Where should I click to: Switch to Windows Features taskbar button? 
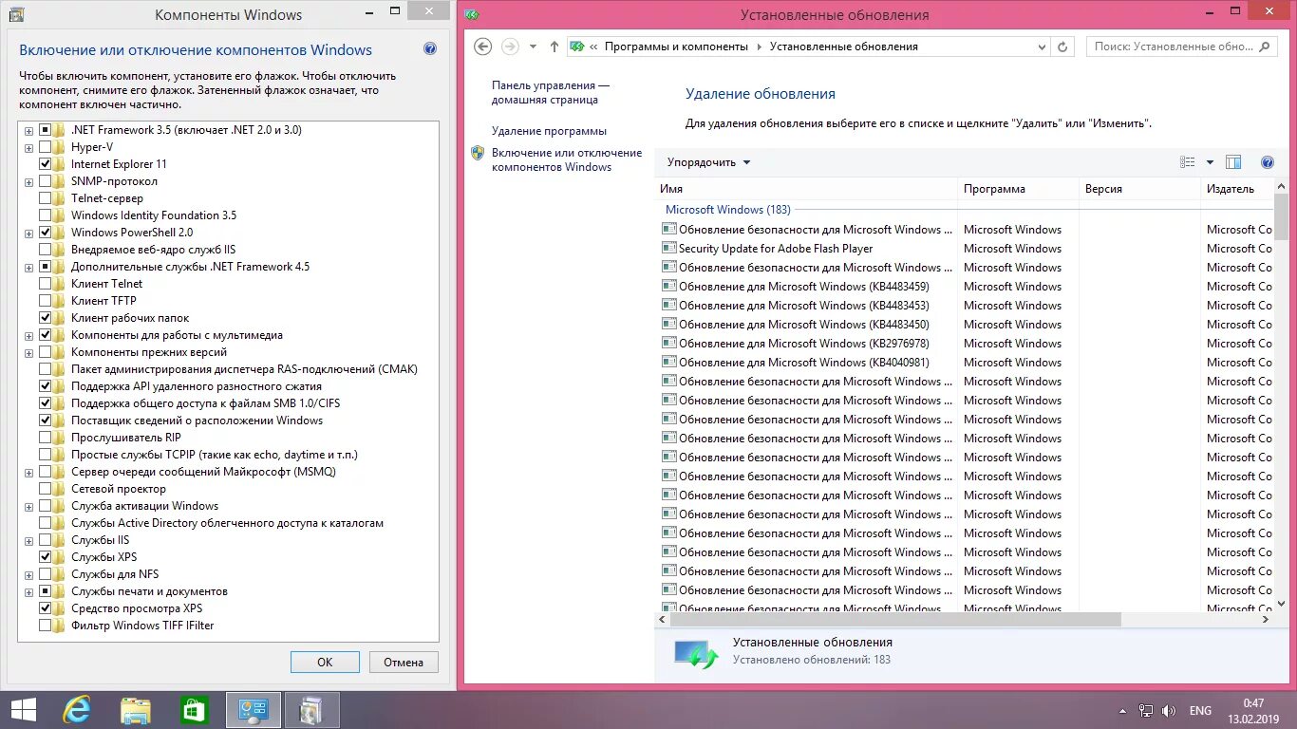pos(311,710)
